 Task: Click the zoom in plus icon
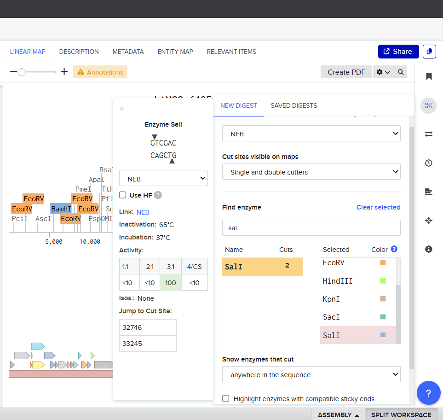(x=64, y=72)
